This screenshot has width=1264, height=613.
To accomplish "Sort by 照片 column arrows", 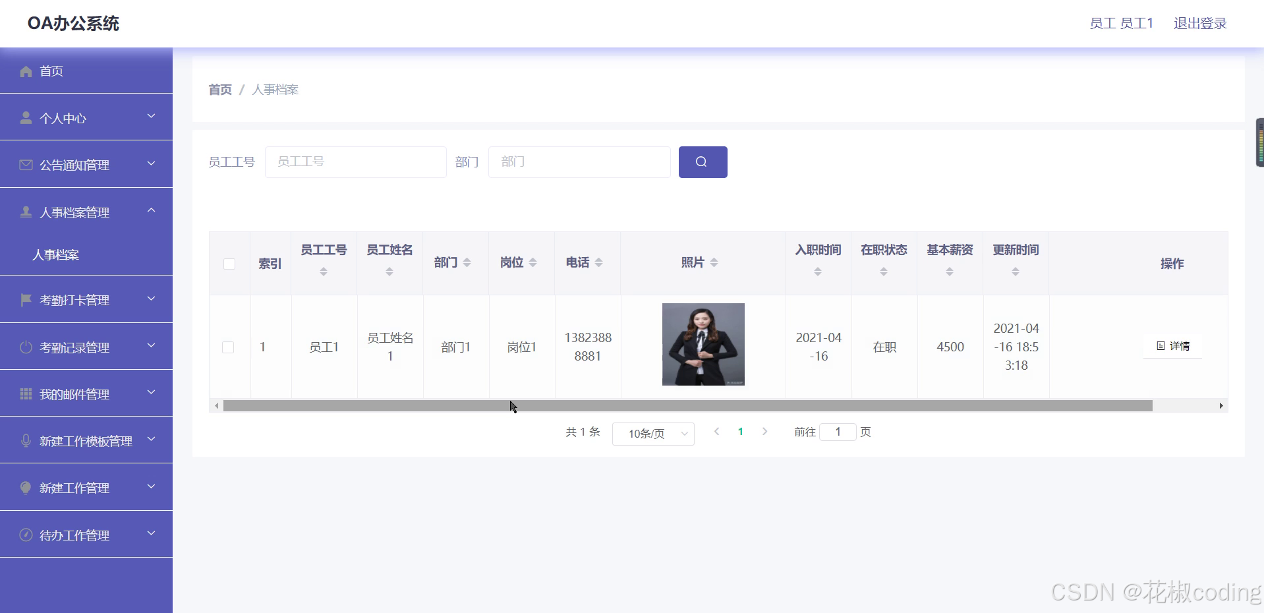I will [714, 262].
